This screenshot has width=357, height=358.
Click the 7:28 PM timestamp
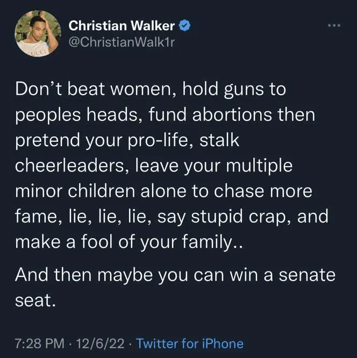point(38,343)
